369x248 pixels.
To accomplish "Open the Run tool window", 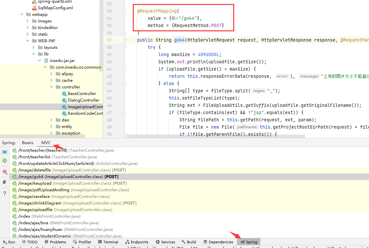I will click(9, 242).
